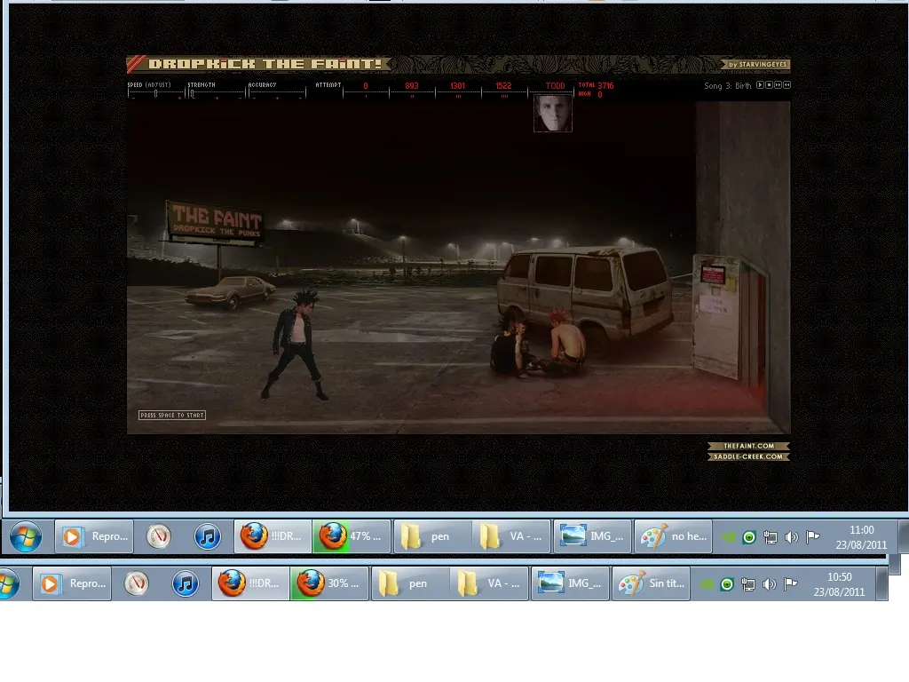
Task: Open the clock gadget icon on 10:50 taskbar
Action: click(x=136, y=583)
